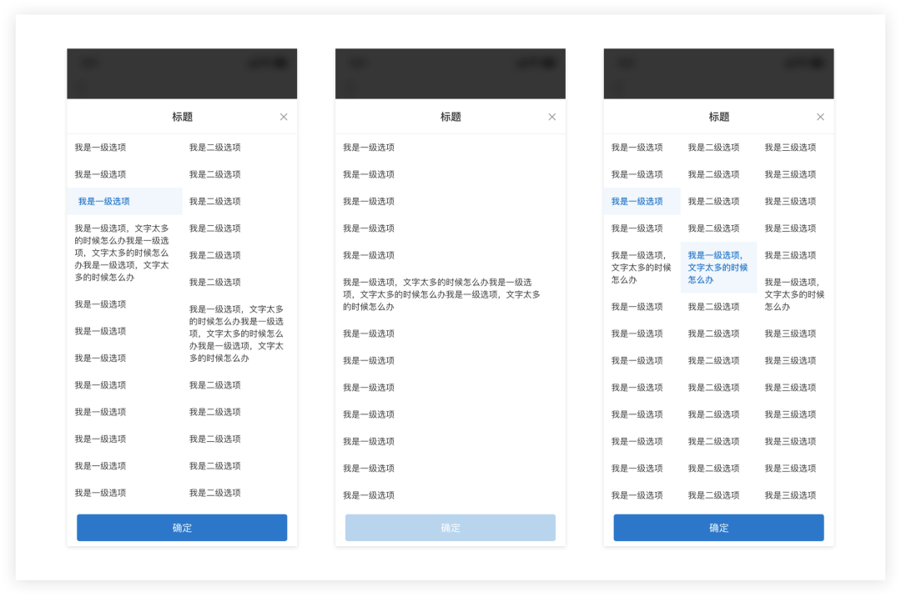901x597 pixels.
Task: Close the left panel with its X icon
Action: [284, 117]
